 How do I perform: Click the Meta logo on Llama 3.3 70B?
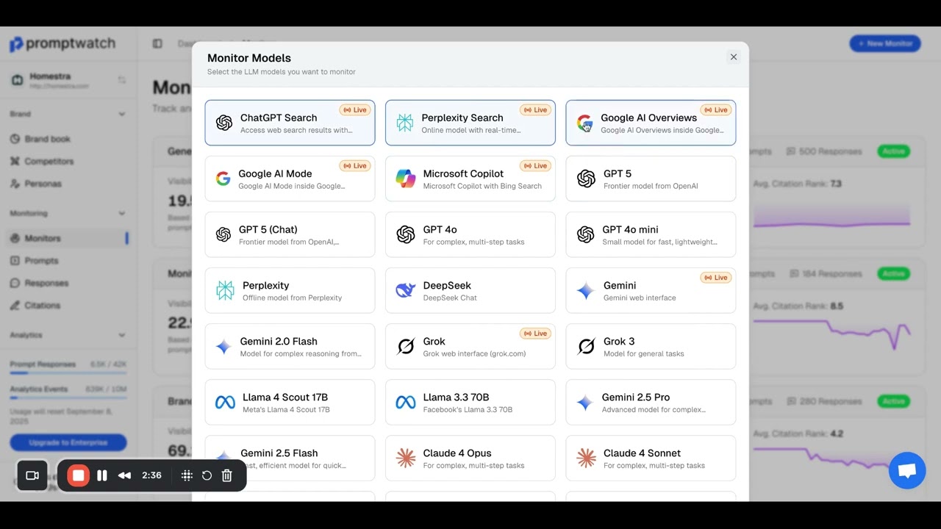pyautogui.click(x=405, y=403)
